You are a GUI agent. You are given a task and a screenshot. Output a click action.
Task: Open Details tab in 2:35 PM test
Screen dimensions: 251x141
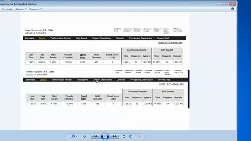click(x=42, y=38)
